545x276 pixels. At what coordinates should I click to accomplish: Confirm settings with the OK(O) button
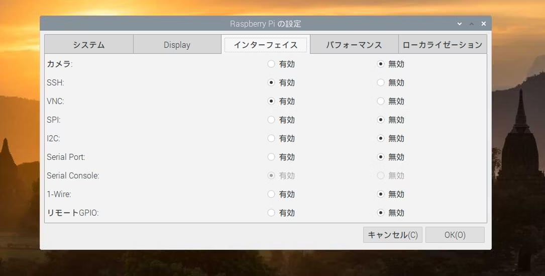pos(455,235)
